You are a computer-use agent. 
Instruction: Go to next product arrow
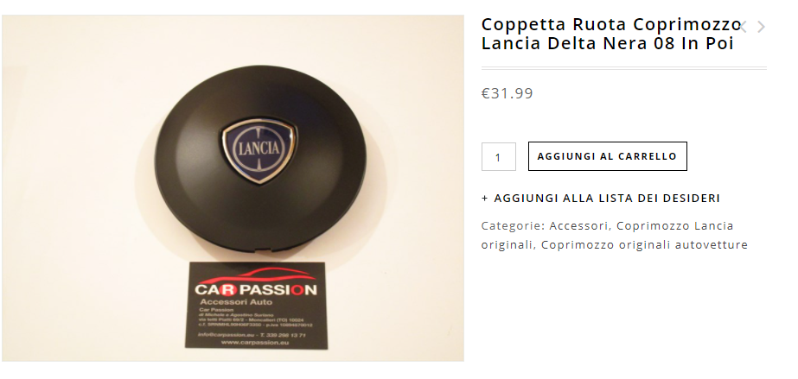(x=761, y=27)
